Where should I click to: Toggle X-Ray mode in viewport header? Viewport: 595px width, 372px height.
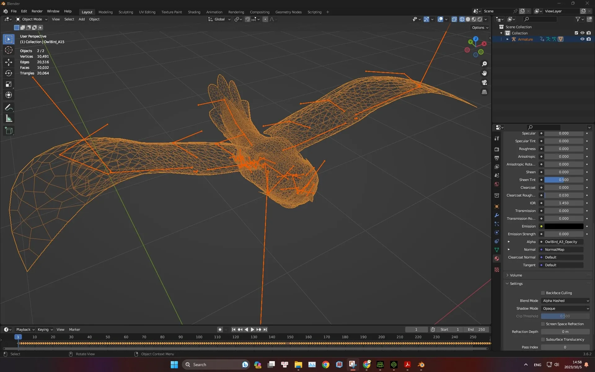point(454,19)
